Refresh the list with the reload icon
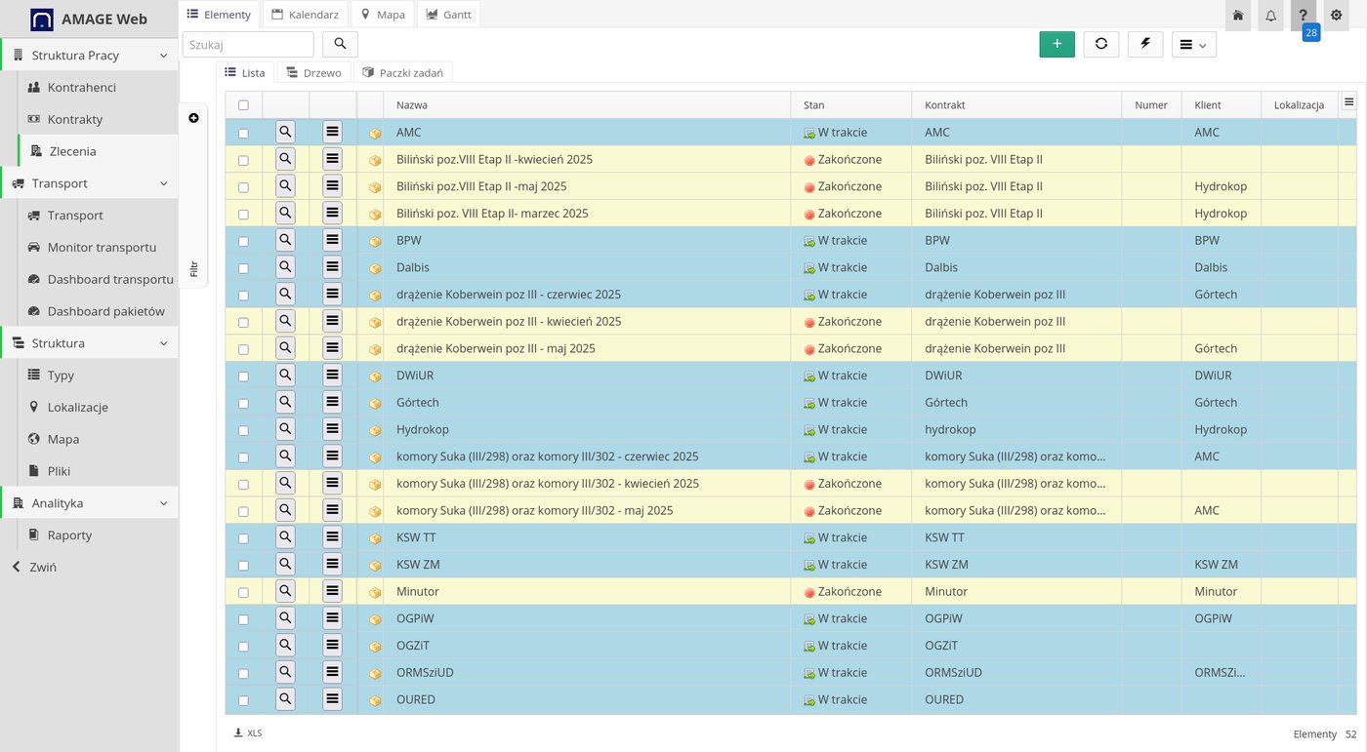Viewport: 1367px width, 752px height. [1101, 44]
